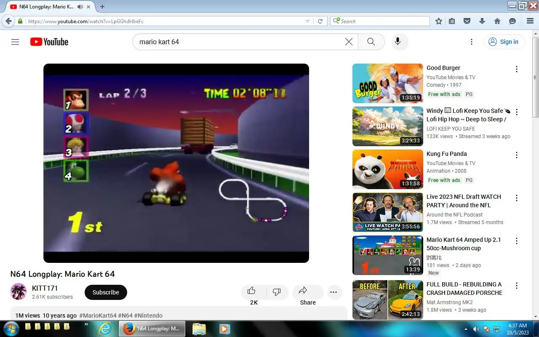This screenshot has width=539, height=337.
Task: View site security padlock info
Action: (x=20, y=21)
